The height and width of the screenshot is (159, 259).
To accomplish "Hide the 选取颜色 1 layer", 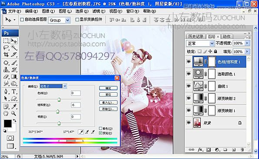I will [x=189, y=74].
